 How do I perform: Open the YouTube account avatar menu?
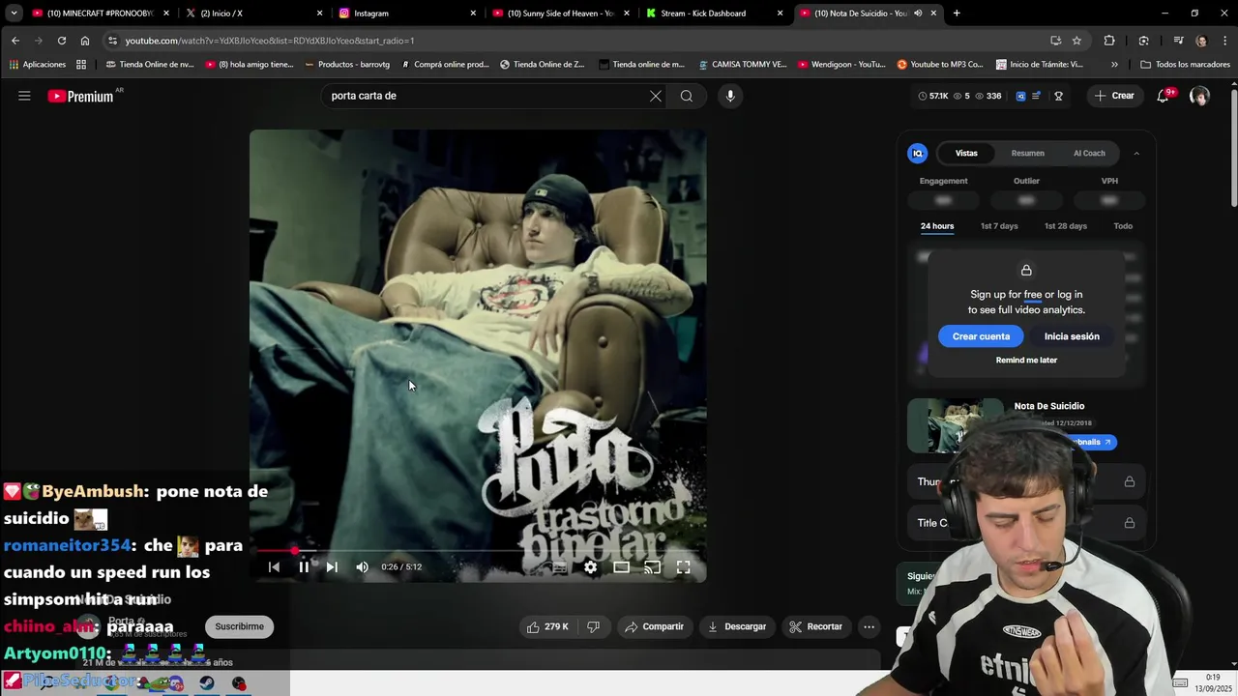coord(1199,96)
